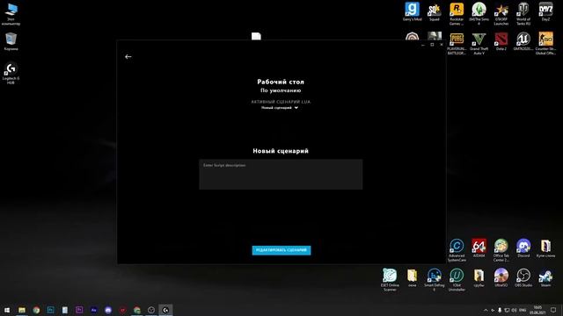Open Office Tab Center shortcut
The width and height of the screenshot is (563, 316).
tap(501, 249)
